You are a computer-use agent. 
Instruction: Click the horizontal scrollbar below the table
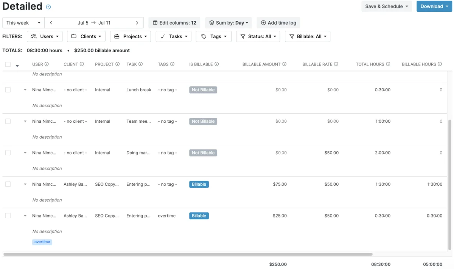point(188,254)
